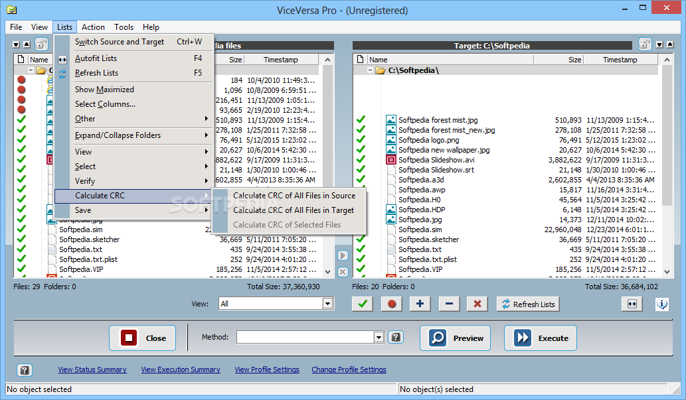Select Show Maximized menu item

pyautogui.click(x=134, y=89)
